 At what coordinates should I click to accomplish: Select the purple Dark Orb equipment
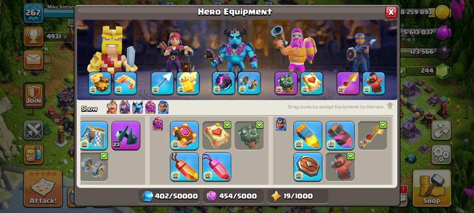click(223, 83)
